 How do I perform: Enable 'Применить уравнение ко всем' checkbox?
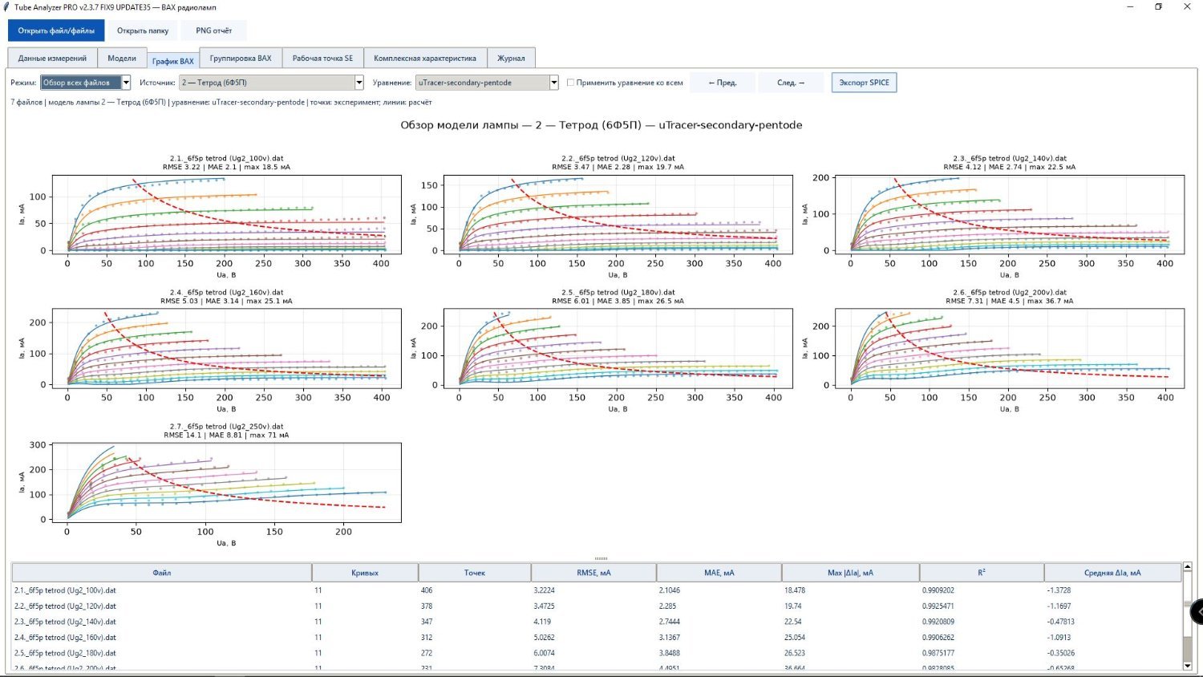pos(571,83)
